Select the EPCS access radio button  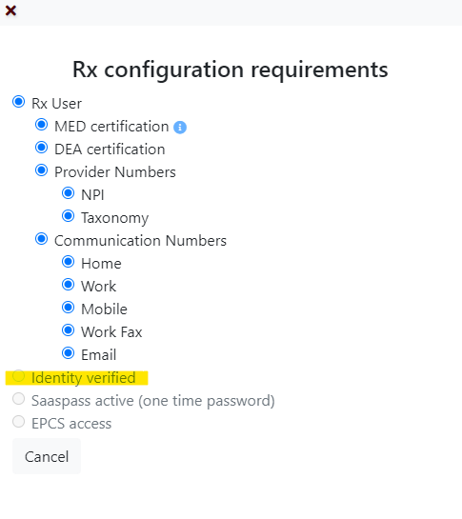tap(18, 421)
